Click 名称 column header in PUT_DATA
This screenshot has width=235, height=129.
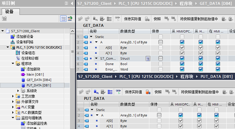pos(105,104)
